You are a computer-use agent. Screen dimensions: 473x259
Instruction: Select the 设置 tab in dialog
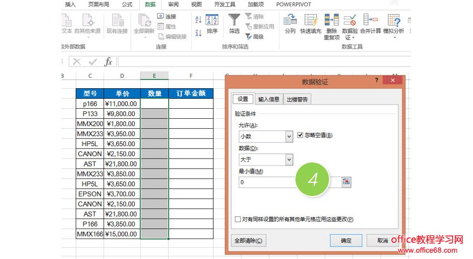(243, 99)
